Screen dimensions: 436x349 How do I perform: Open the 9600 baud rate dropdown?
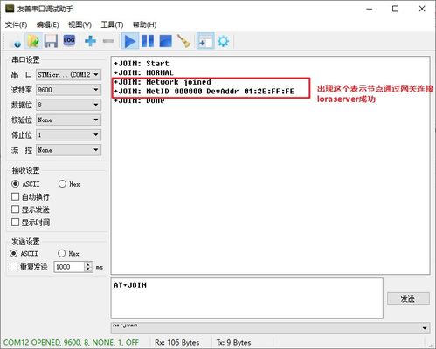pyautogui.click(x=69, y=90)
